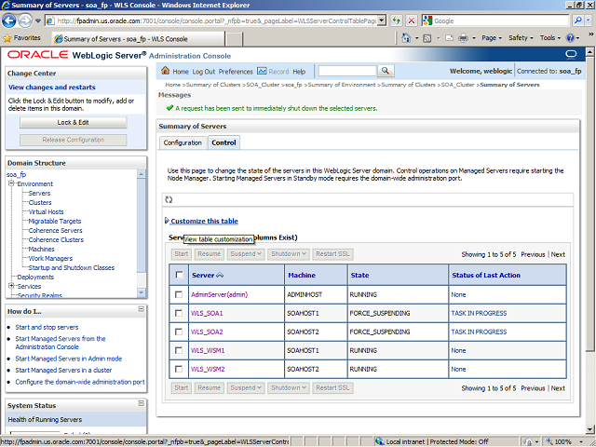Viewport: 596px width, 447px height.
Task: Tick the select-all checkbox in the table header
Action: point(179,276)
